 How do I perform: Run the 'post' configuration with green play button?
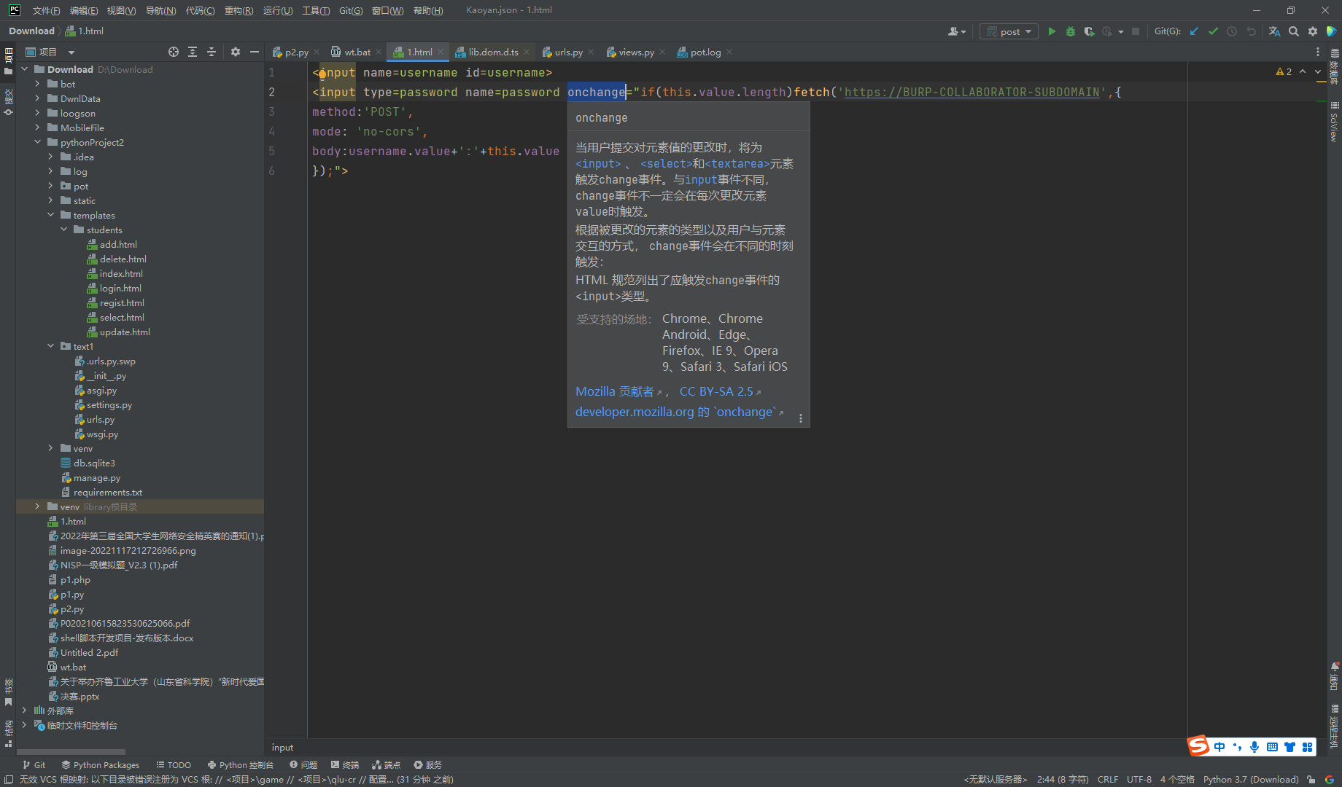click(x=1052, y=31)
